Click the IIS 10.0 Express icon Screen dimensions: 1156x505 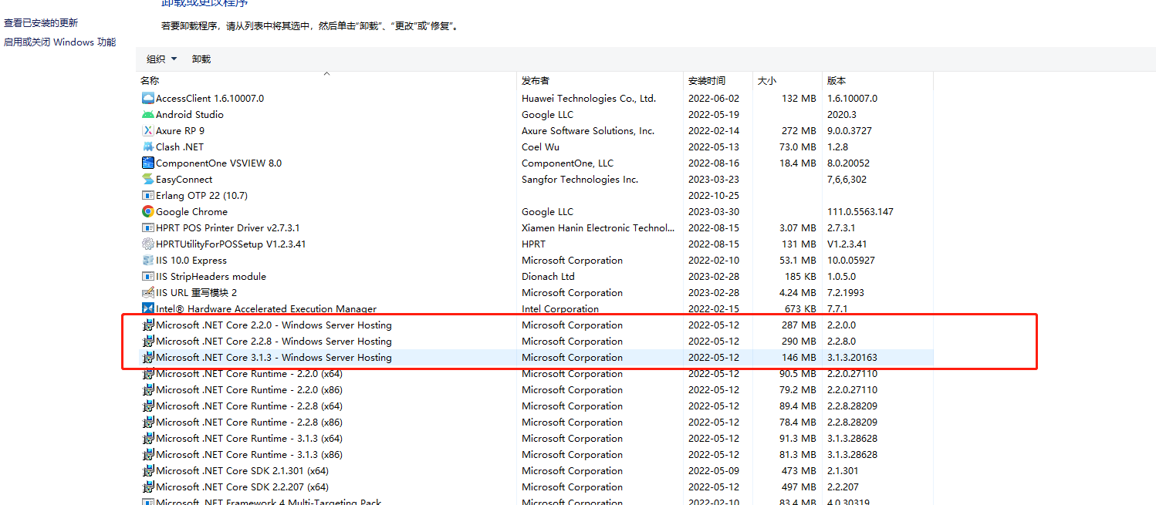pyautogui.click(x=148, y=260)
